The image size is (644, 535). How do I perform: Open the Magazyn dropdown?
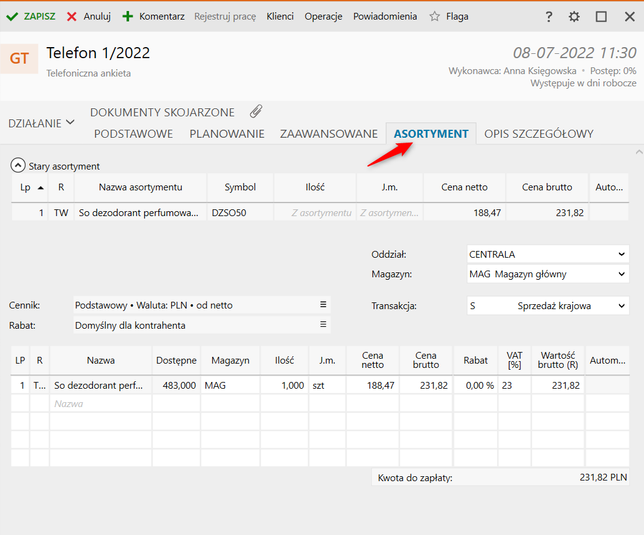(x=621, y=274)
